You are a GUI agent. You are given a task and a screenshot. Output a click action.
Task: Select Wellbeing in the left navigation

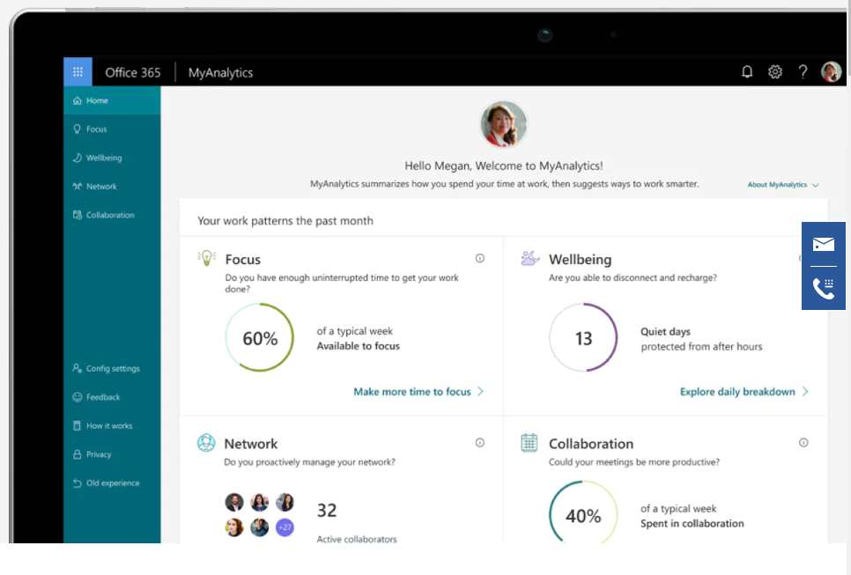(x=112, y=158)
